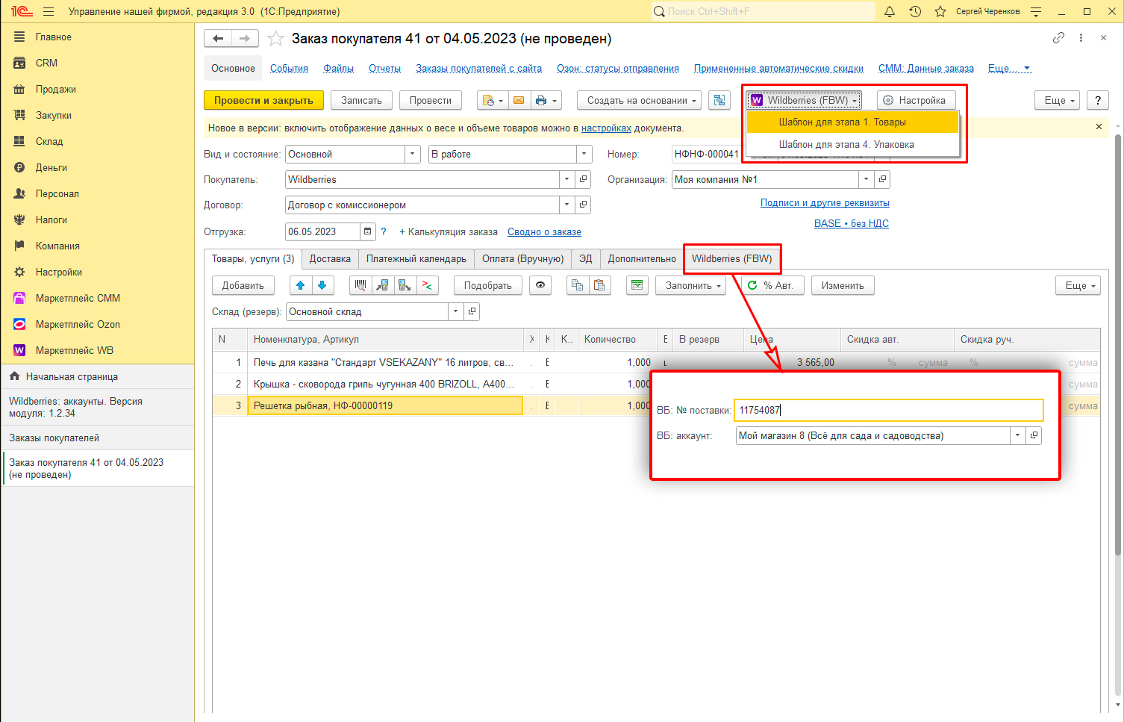Switch to the Доставка tab
The image size is (1124, 722).
click(330, 258)
